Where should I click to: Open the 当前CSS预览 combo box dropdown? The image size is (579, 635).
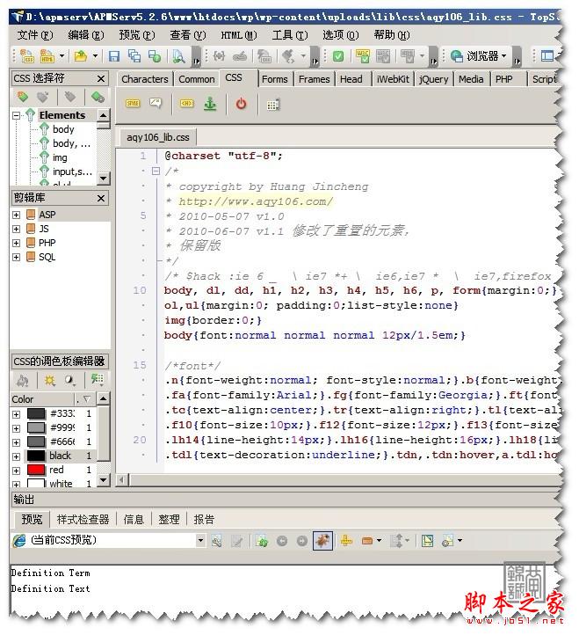(x=200, y=541)
